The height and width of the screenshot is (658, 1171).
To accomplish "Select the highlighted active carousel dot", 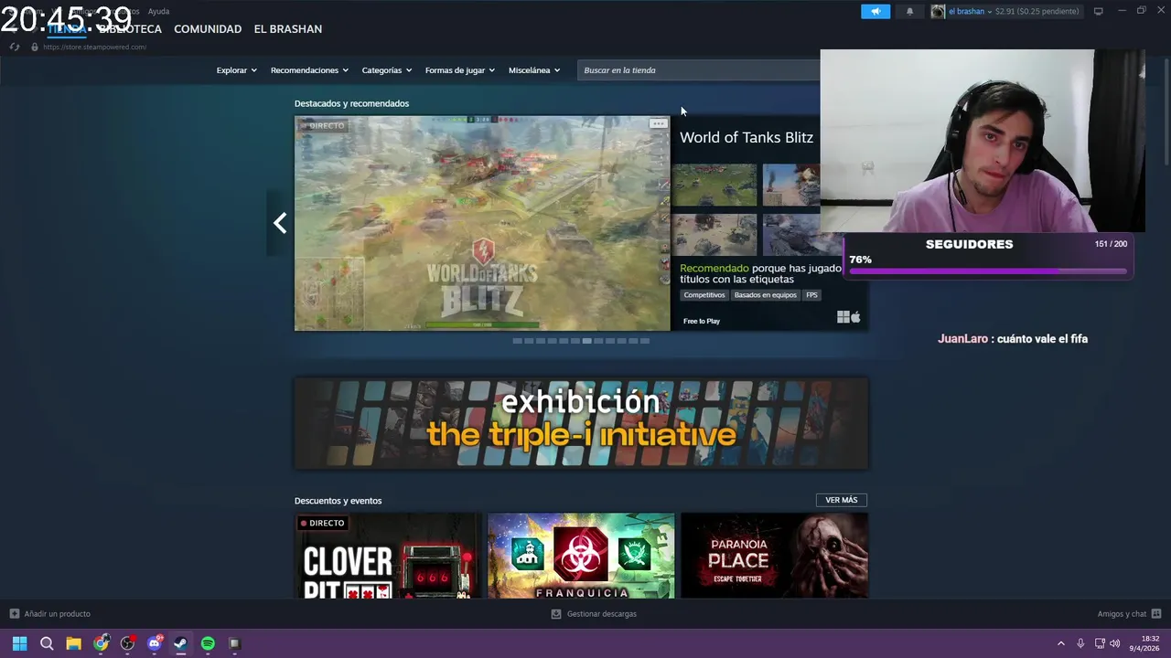I will coord(586,341).
